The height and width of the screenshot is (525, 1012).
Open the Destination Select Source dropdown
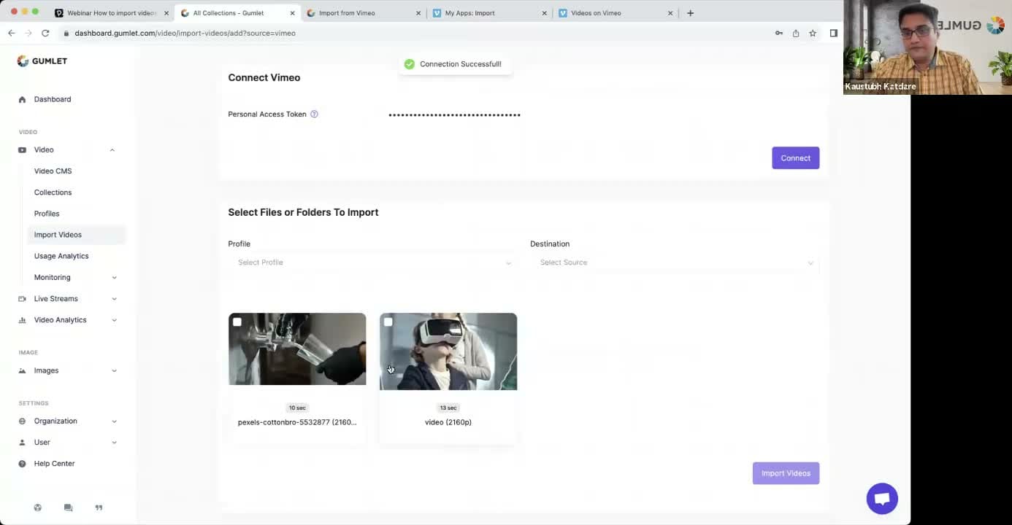tap(675, 262)
